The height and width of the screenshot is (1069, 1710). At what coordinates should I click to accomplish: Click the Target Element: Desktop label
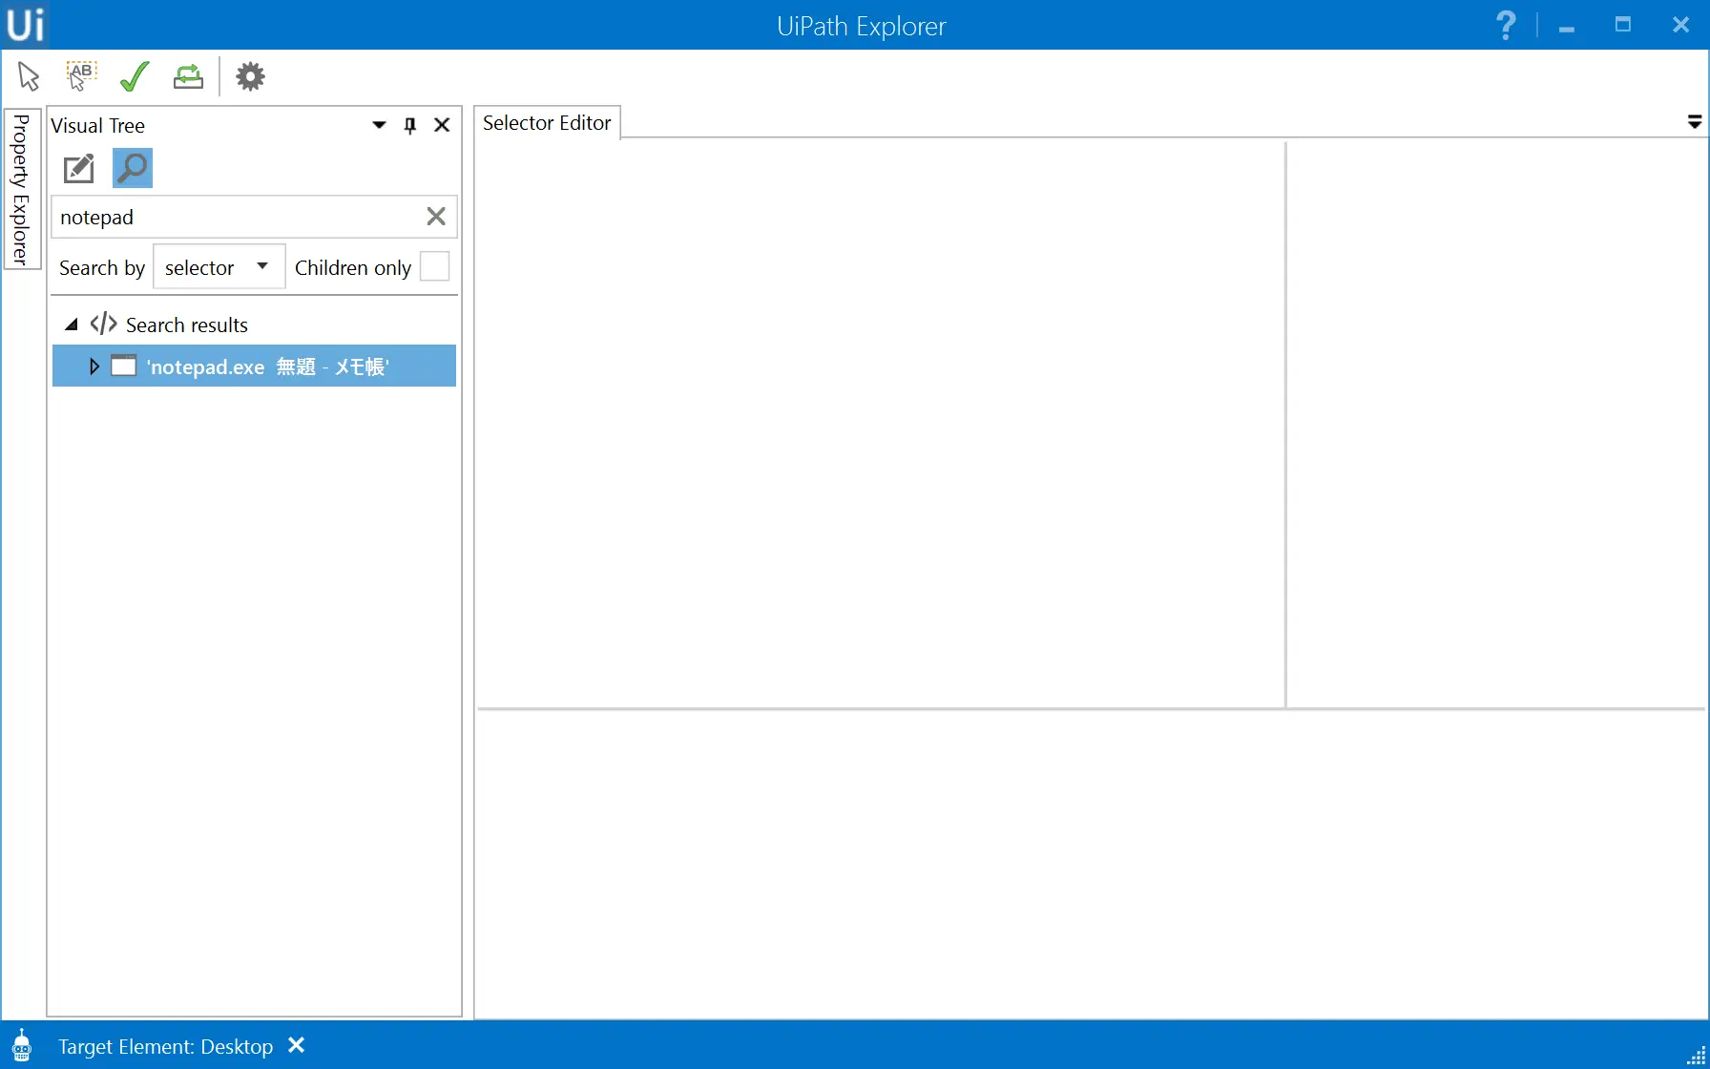pos(166,1047)
